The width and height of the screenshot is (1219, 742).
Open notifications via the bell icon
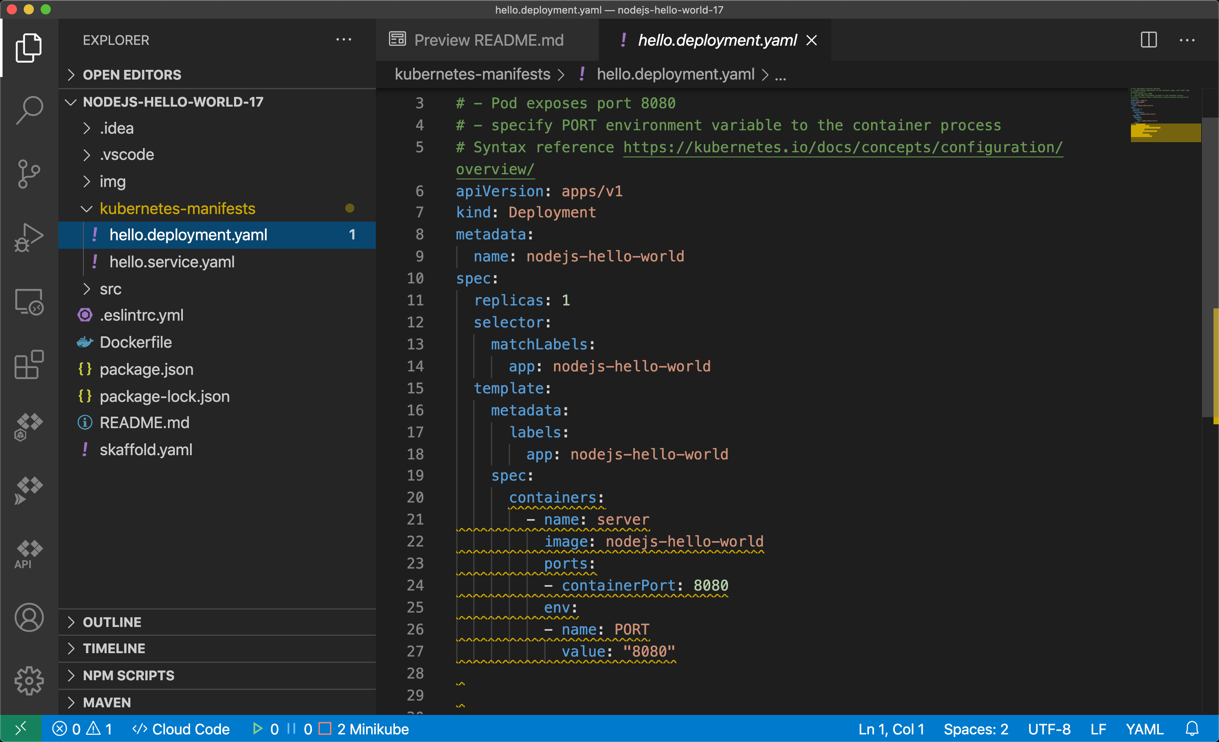coord(1192,728)
